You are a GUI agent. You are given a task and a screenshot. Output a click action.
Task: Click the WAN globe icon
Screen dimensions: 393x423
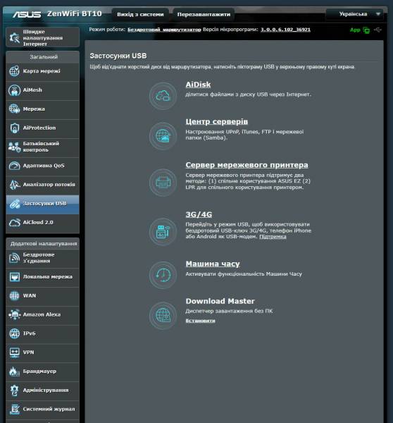pyautogui.click(x=14, y=295)
